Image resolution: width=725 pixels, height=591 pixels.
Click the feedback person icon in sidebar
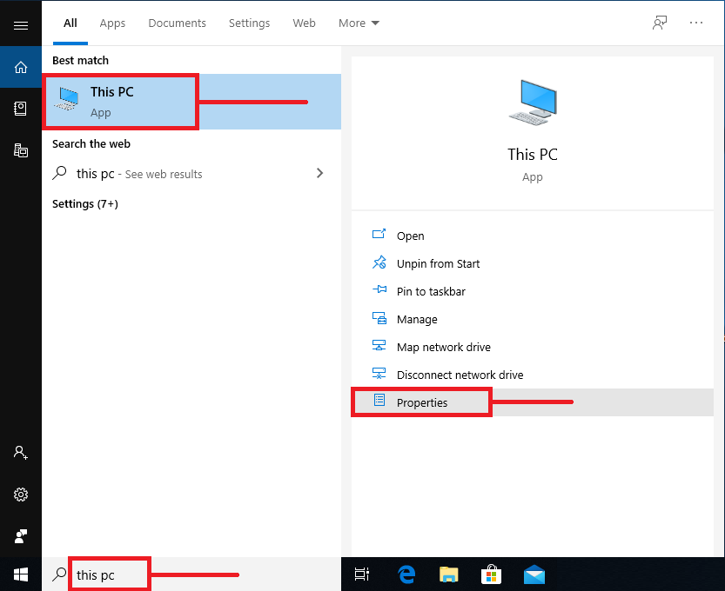click(x=21, y=536)
